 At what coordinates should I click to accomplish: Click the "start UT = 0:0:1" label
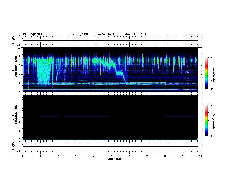tap(138, 34)
